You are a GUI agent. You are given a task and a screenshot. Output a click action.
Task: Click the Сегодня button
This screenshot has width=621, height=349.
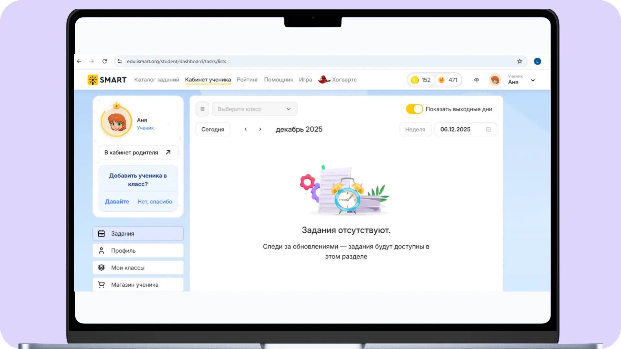tap(212, 129)
